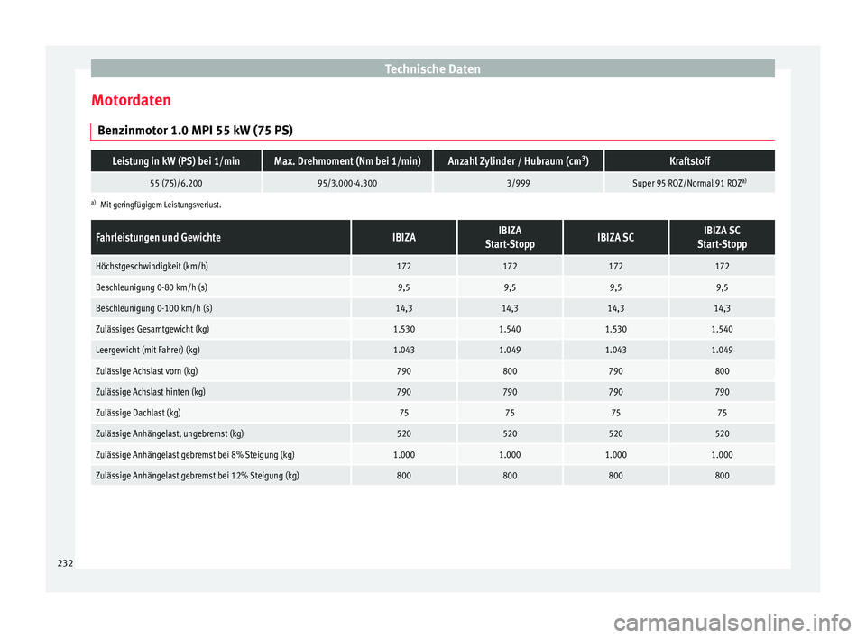This screenshot has width=866, height=638.
Task: Click 8% Steigung value 1.000 under IBIZA Start-Stopp
Action: click(x=510, y=455)
